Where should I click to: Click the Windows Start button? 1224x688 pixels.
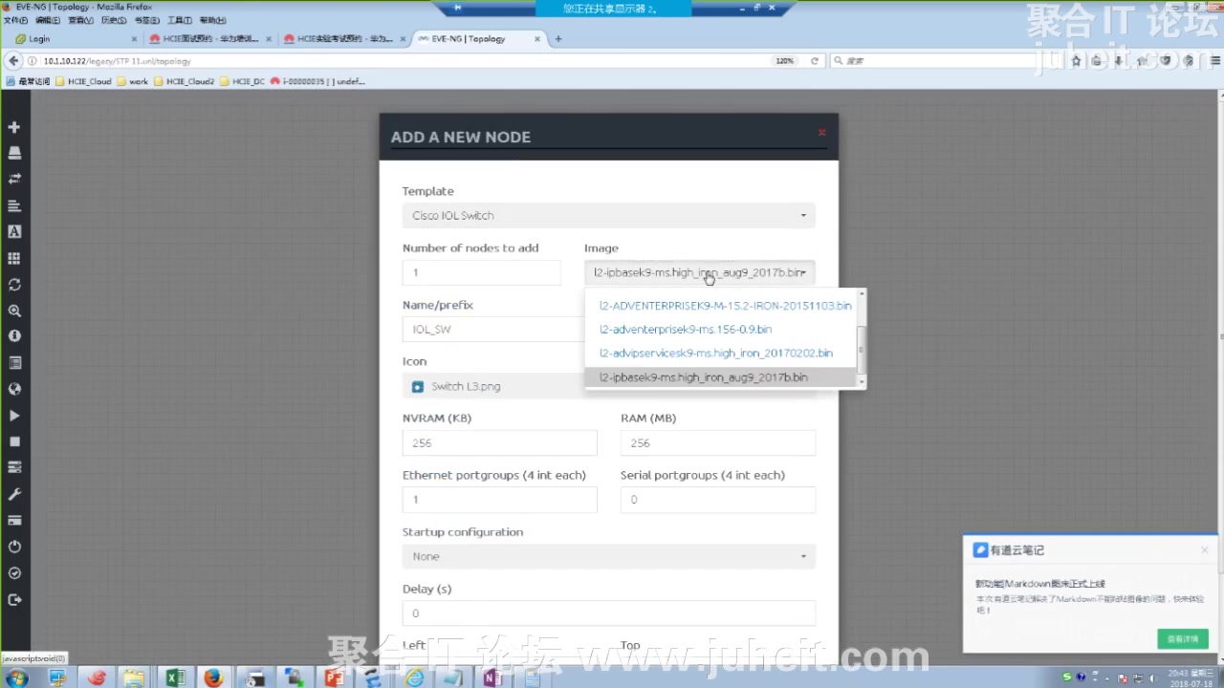click(x=16, y=677)
